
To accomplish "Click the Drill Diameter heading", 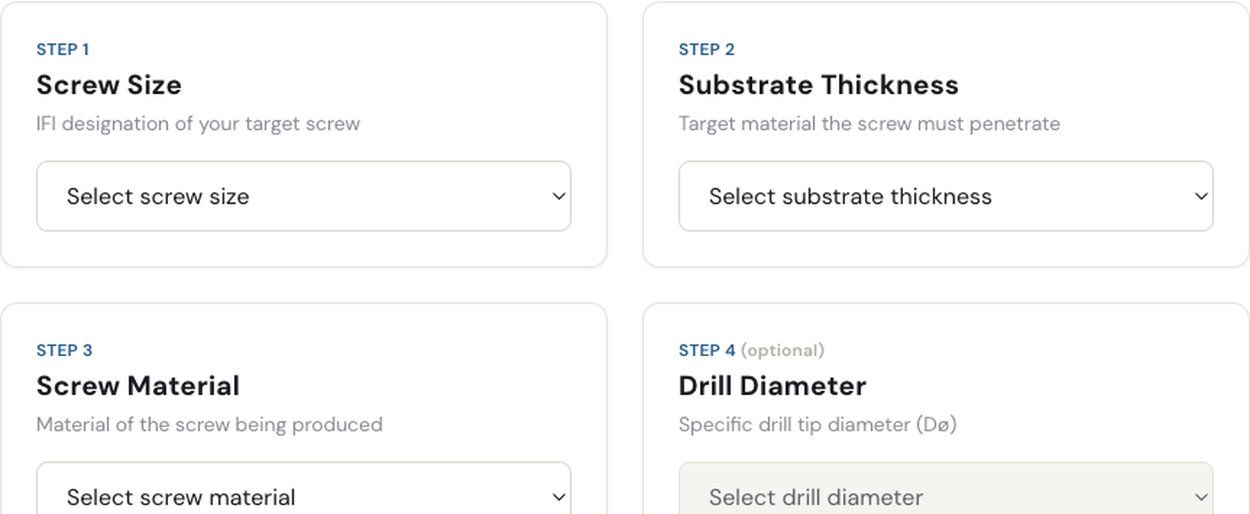I will (772, 385).
